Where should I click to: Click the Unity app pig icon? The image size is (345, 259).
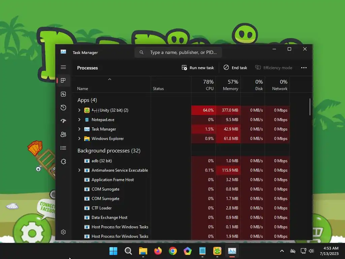pyautogui.click(x=87, y=110)
